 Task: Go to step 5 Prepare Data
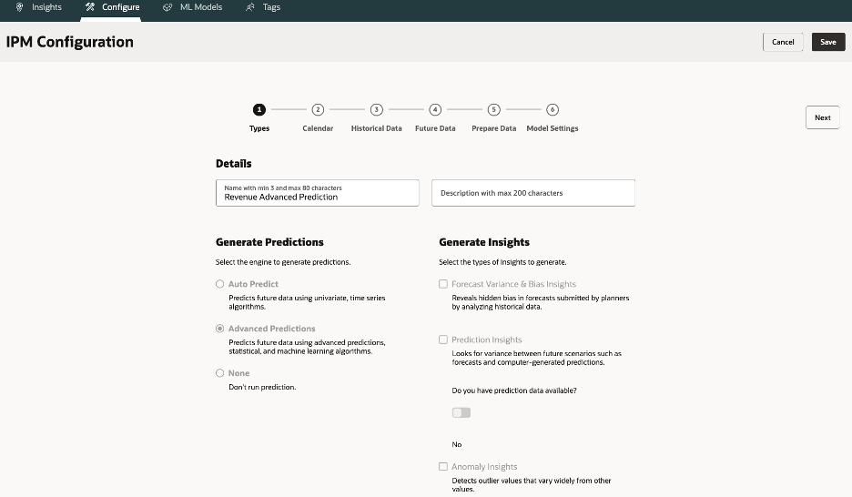pyautogui.click(x=493, y=109)
